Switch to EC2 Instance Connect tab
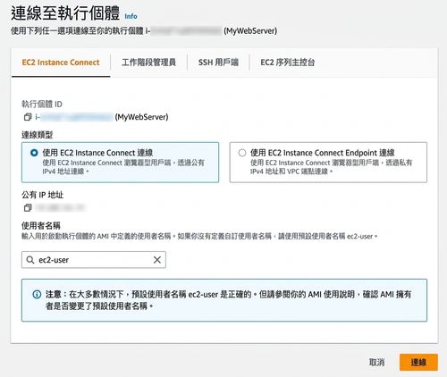The height and width of the screenshot is (377, 447). pyautogui.click(x=61, y=63)
